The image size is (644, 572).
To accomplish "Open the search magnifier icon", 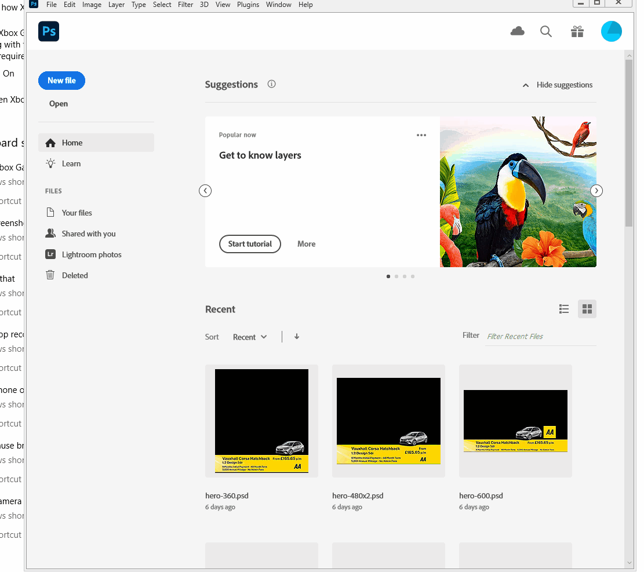I will point(546,31).
